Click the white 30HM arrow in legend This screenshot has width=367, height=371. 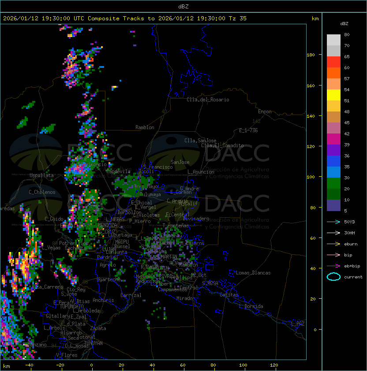pos(333,233)
